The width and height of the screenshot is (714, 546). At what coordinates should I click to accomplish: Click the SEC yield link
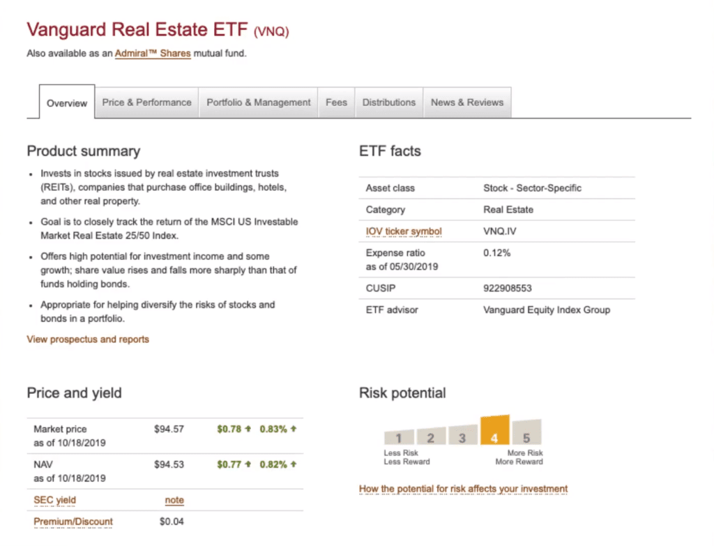pyautogui.click(x=55, y=500)
